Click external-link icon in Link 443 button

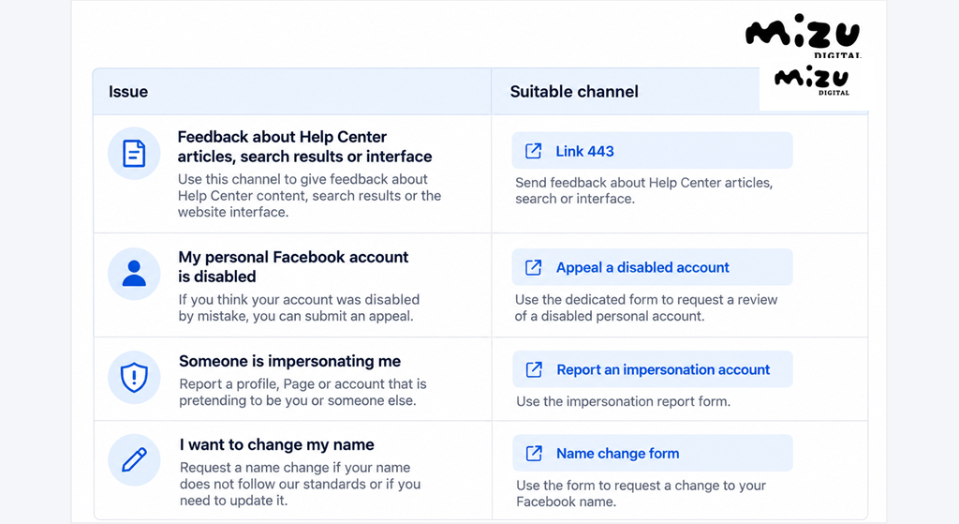coord(533,151)
